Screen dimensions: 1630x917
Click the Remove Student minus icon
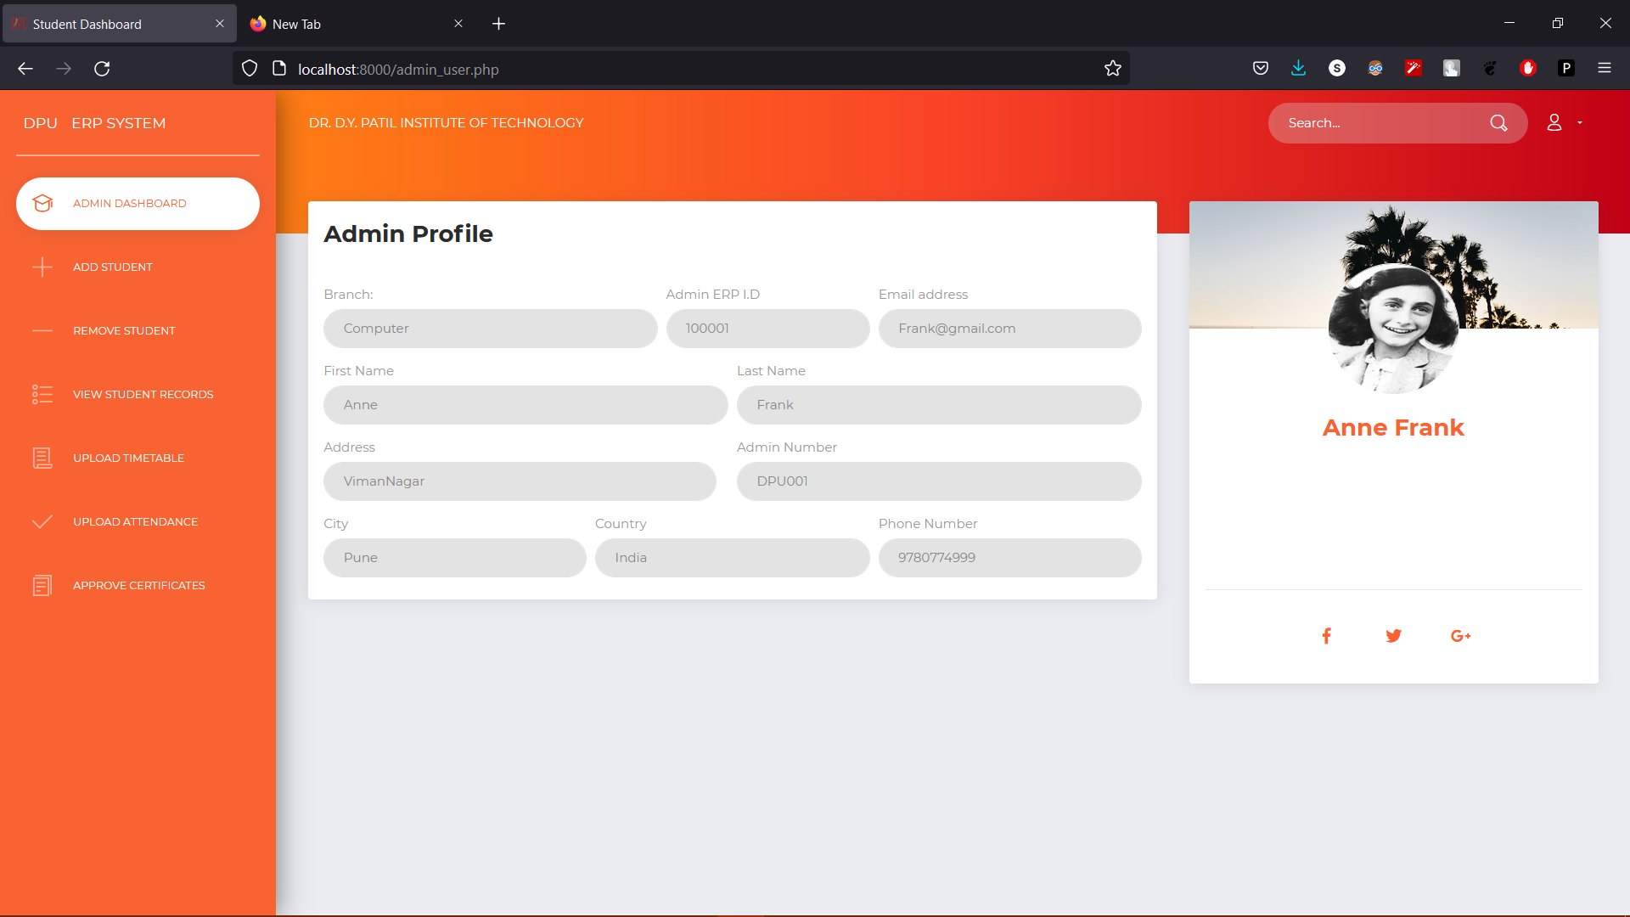point(42,330)
